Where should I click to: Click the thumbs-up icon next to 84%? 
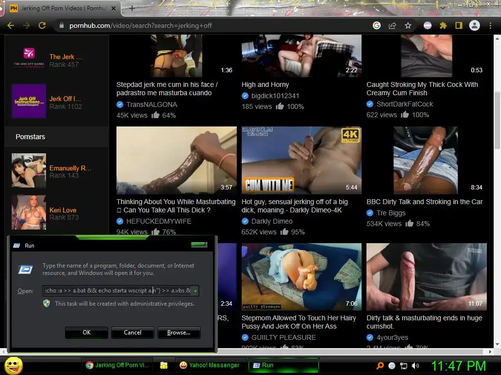[410, 223]
